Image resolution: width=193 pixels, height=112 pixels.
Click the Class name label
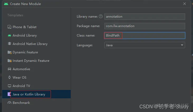pos(86,35)
